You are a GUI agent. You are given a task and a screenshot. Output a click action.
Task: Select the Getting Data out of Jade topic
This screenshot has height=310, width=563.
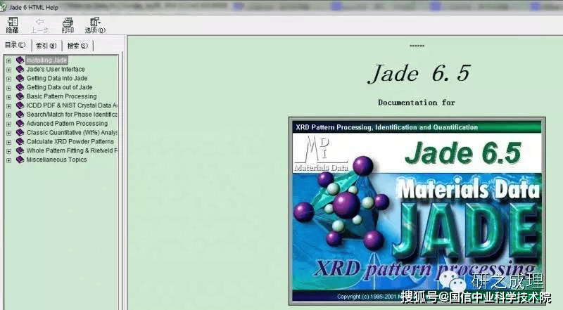(x=59, y=87)
